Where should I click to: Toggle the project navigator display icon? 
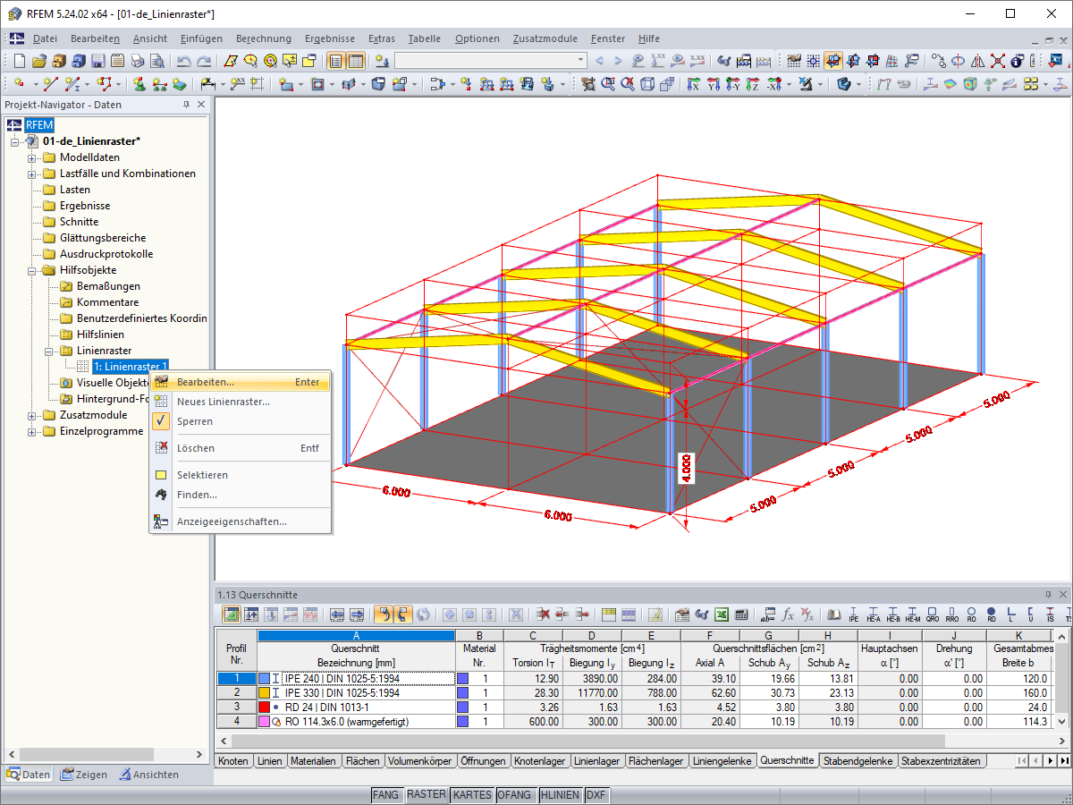click(336, 61)
